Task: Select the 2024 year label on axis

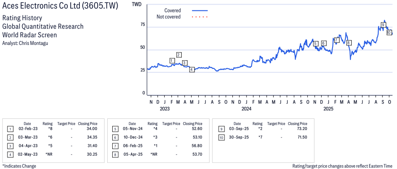Action: pyautogui.click(x=247, y=109)
